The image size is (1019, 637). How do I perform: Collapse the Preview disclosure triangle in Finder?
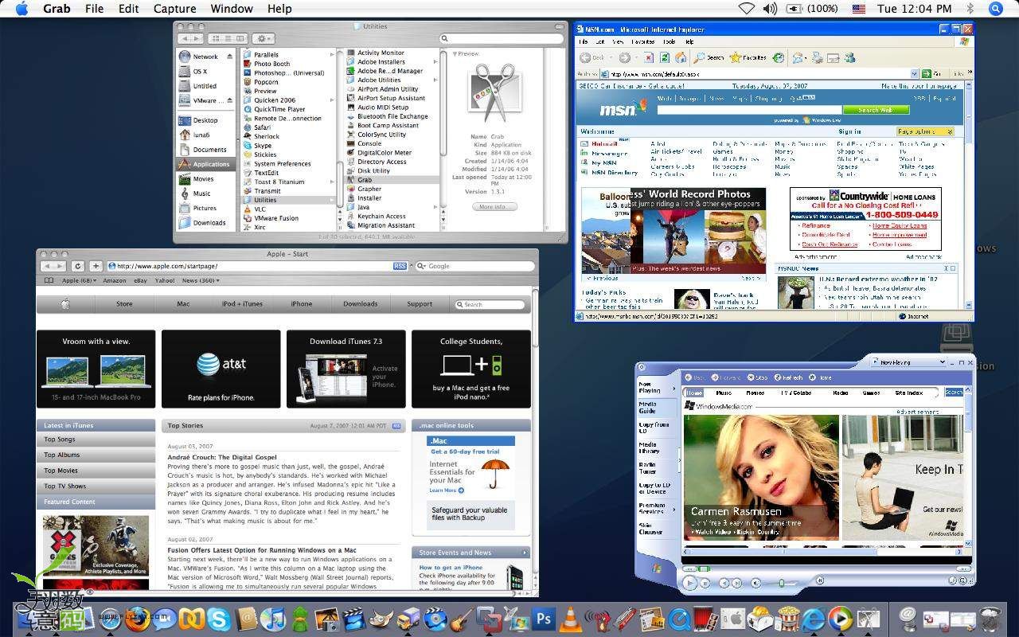click(455, 54)
